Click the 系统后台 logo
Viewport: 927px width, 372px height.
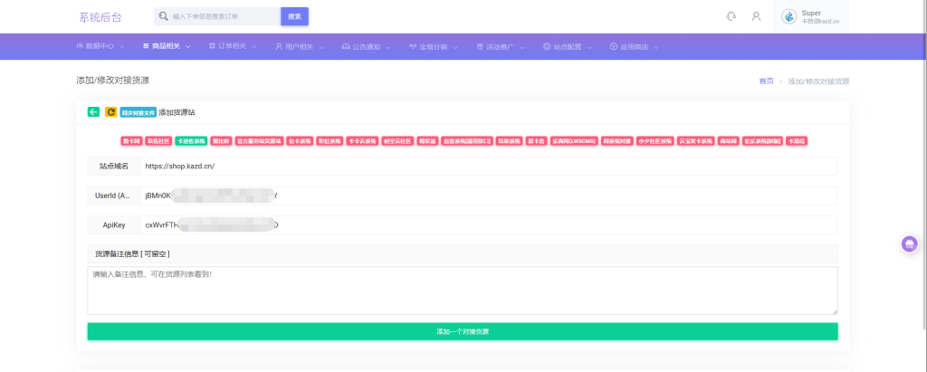(100, 17)
